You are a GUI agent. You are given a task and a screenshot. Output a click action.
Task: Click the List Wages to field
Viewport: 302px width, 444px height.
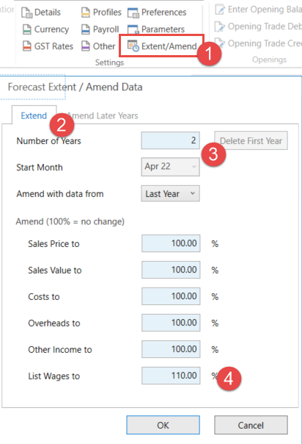(x=171, y=376)
